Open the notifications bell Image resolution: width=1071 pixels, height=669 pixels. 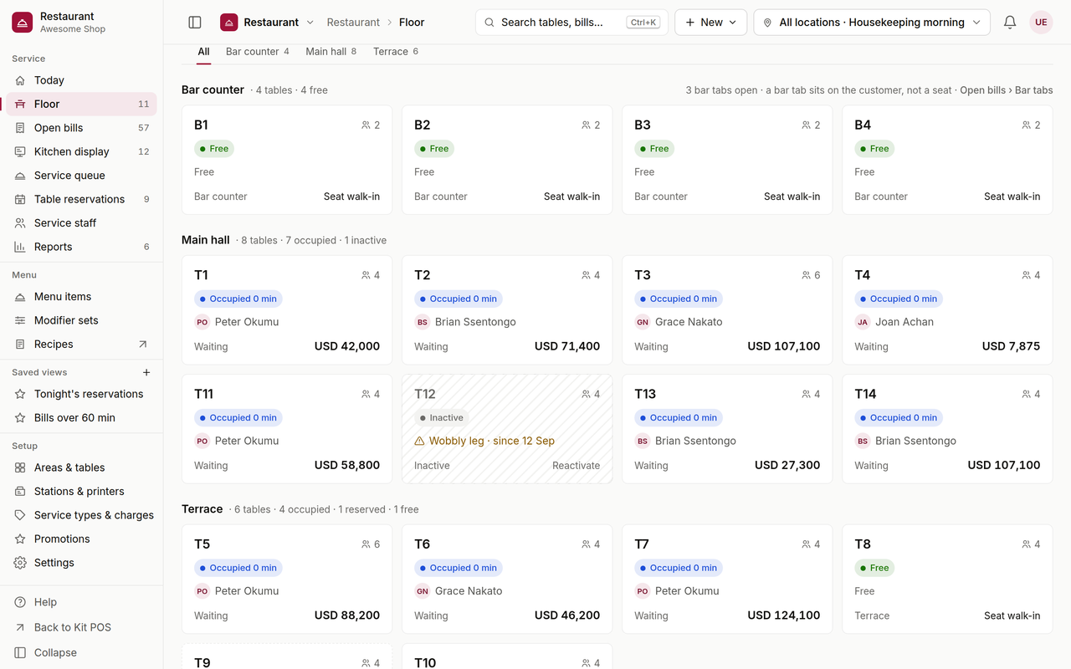coord(1010,23)
